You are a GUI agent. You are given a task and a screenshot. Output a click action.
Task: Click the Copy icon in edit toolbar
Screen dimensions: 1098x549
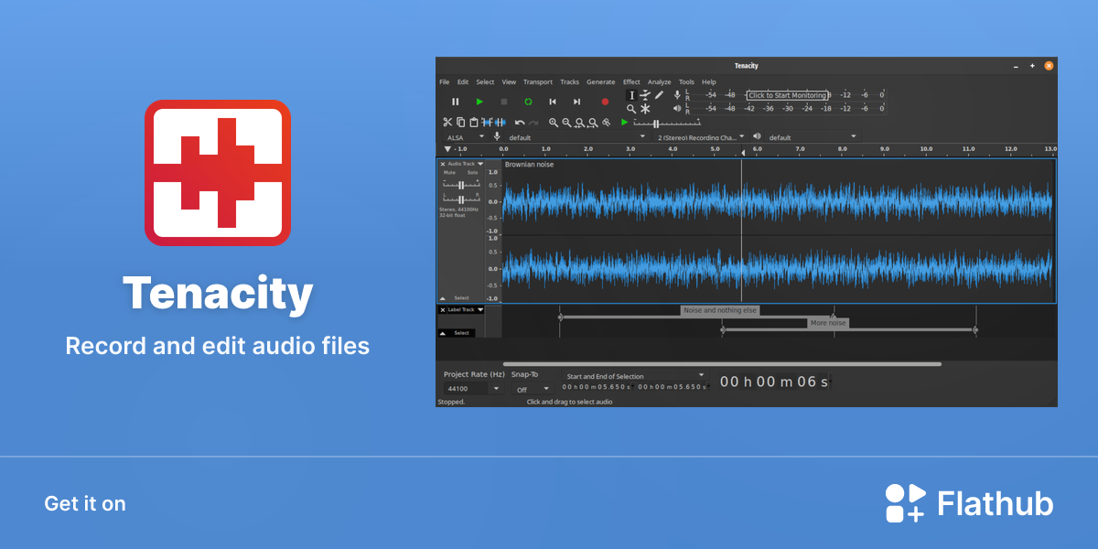pyautogui.click(x=460, y=122)
